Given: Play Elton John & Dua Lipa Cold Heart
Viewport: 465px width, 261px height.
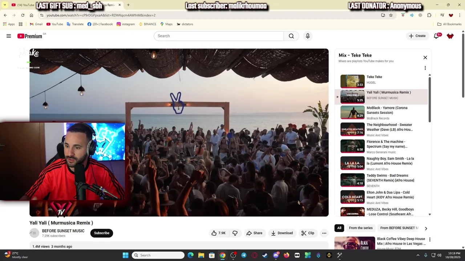Looking at the screenshot, I should (x=381, y=197).
